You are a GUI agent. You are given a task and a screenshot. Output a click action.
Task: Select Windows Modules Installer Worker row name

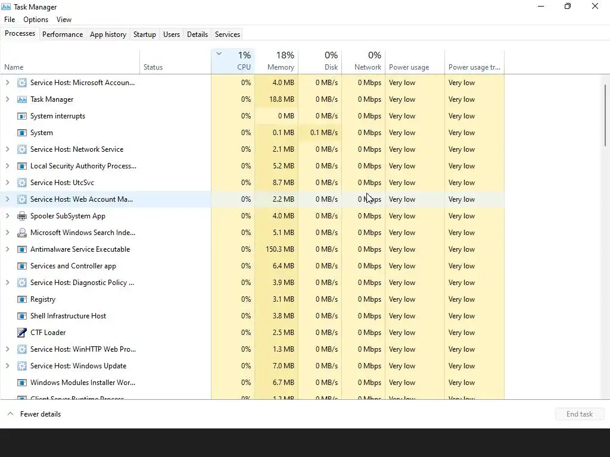pos(83,383)
